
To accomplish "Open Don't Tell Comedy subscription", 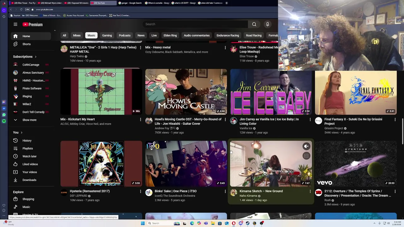I will (31, 112).
